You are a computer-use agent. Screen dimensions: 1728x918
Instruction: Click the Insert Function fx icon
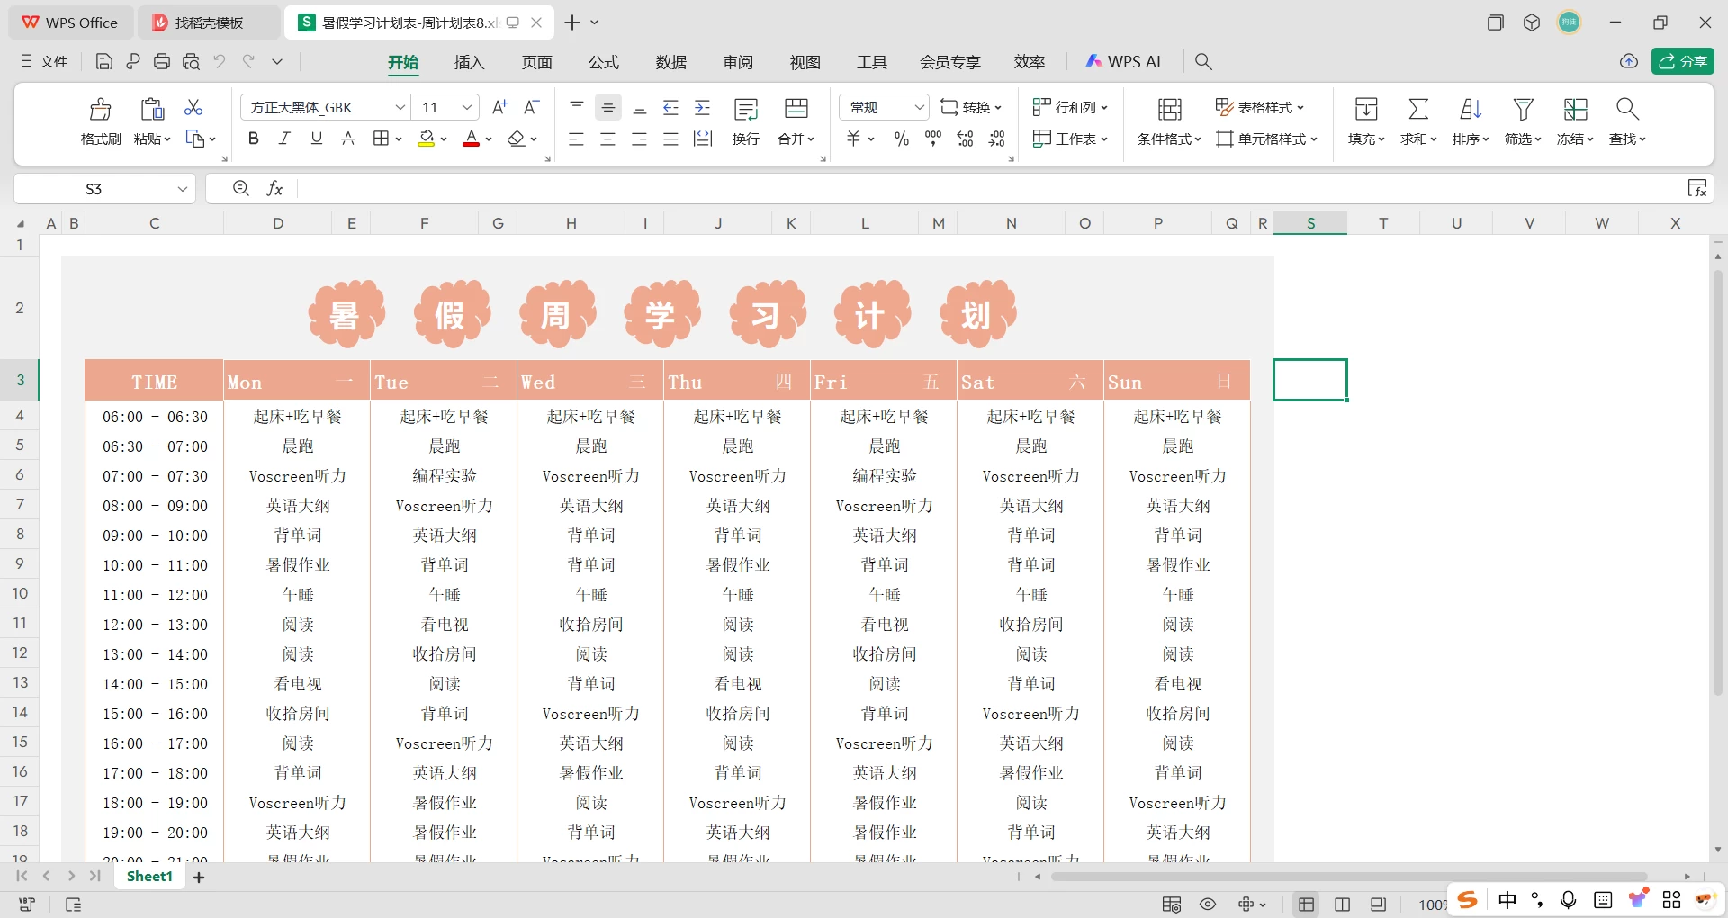click(x=274, y=188)
